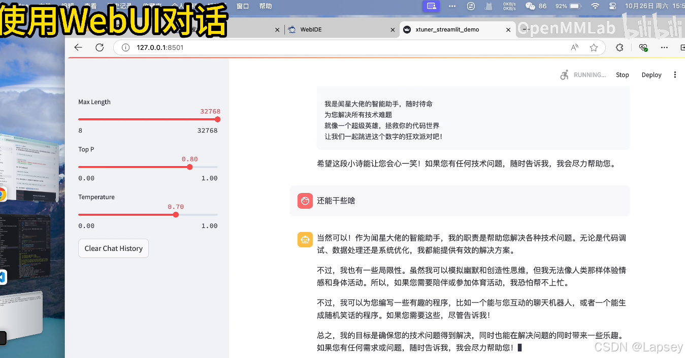Open the Streamlit three-dot options menu
This screenshot has width=685, height=358.
click(x=675, y=74)
